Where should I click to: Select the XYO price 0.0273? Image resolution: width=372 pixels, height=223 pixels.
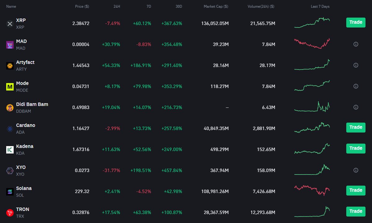tap(82, 170)
